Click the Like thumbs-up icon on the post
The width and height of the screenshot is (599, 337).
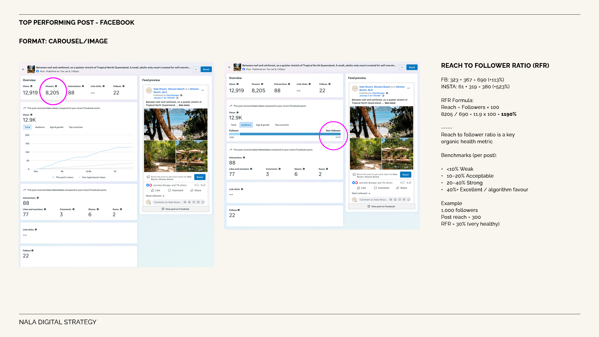153,190
